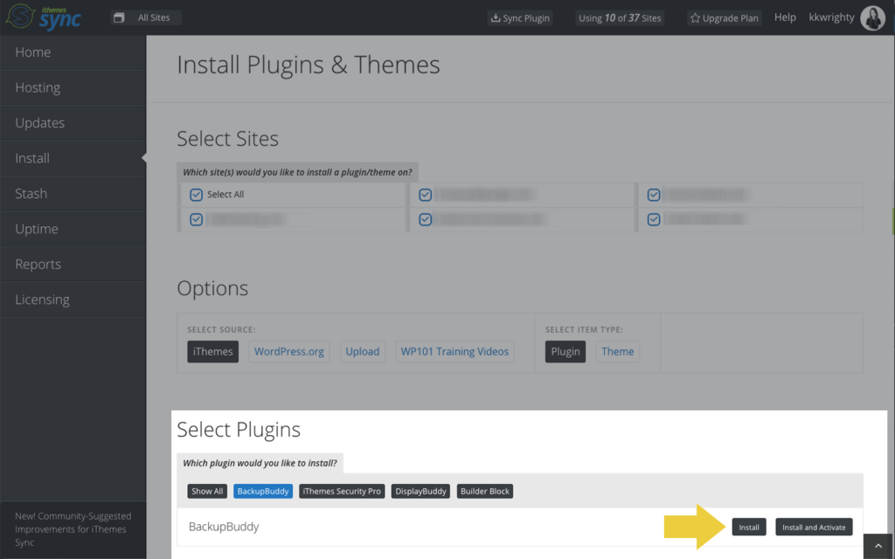Open the Help link
The height and width of the screenshot is (559, 895).
pos(785,17)
